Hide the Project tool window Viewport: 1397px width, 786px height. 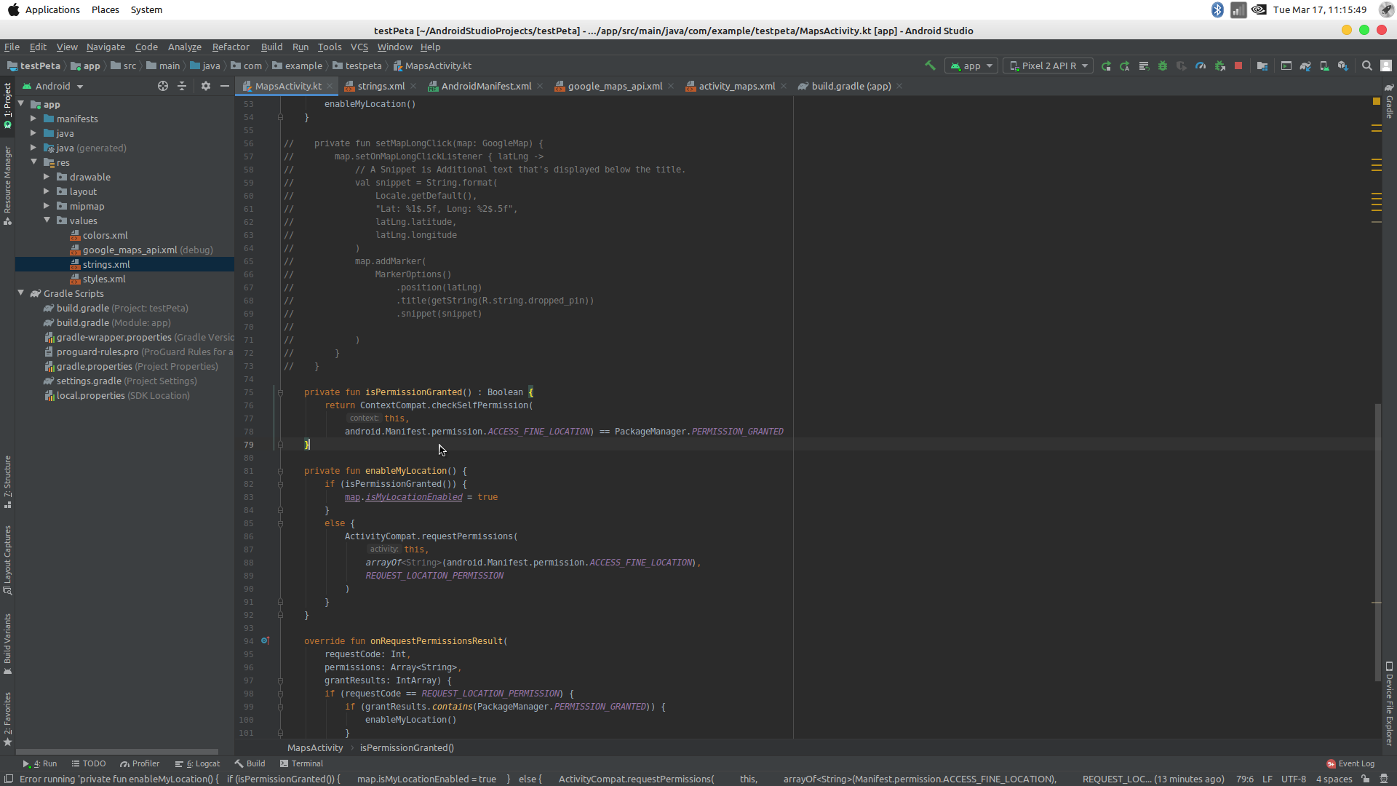[225, 86]
